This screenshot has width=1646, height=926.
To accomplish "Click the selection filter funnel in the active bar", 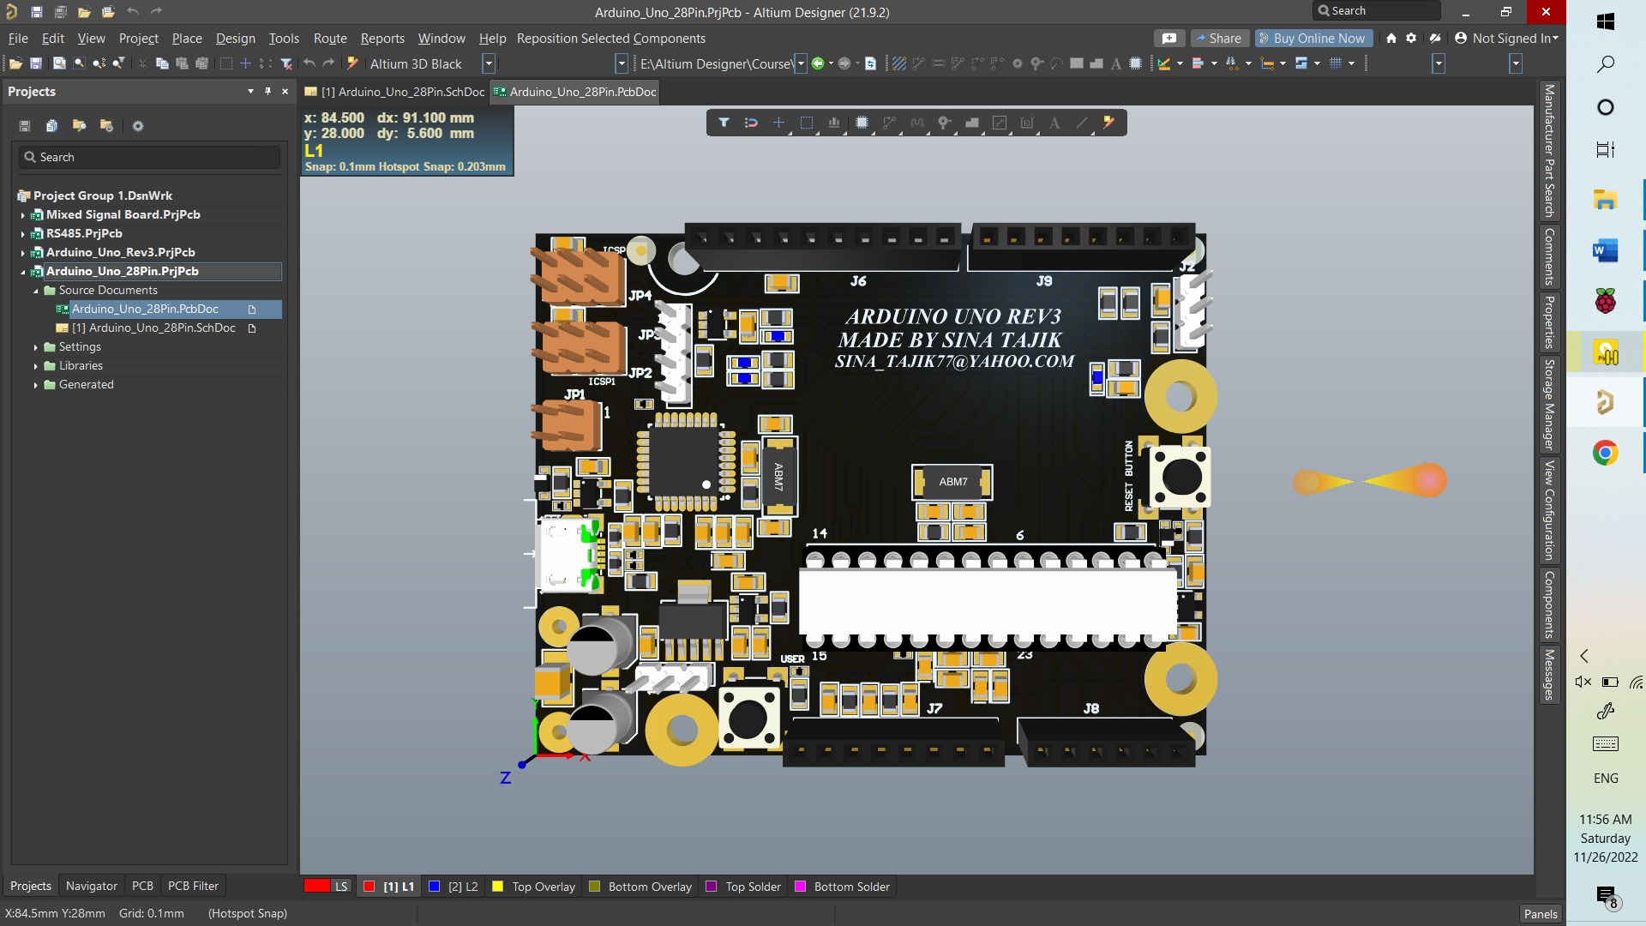I will click(724, 123).
